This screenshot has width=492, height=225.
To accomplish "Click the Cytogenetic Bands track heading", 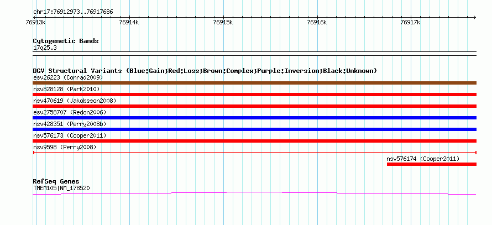I will pyautogui.click(x=66, y=41).
